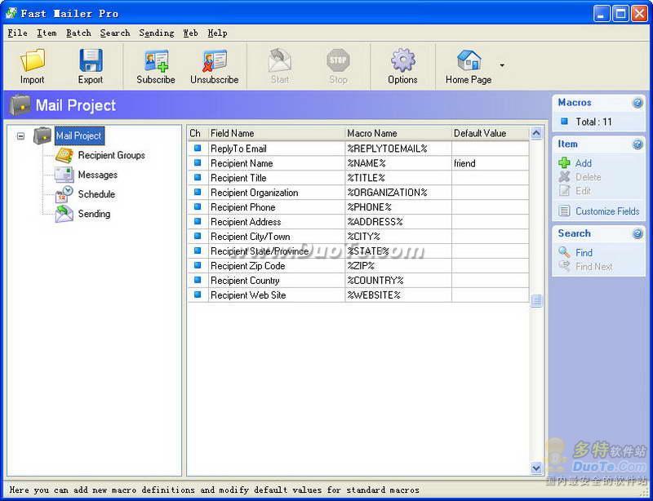Click the table scroll up arrow
Image resolution: width=653 pixels, height=501 pixels.
(536, 133)
